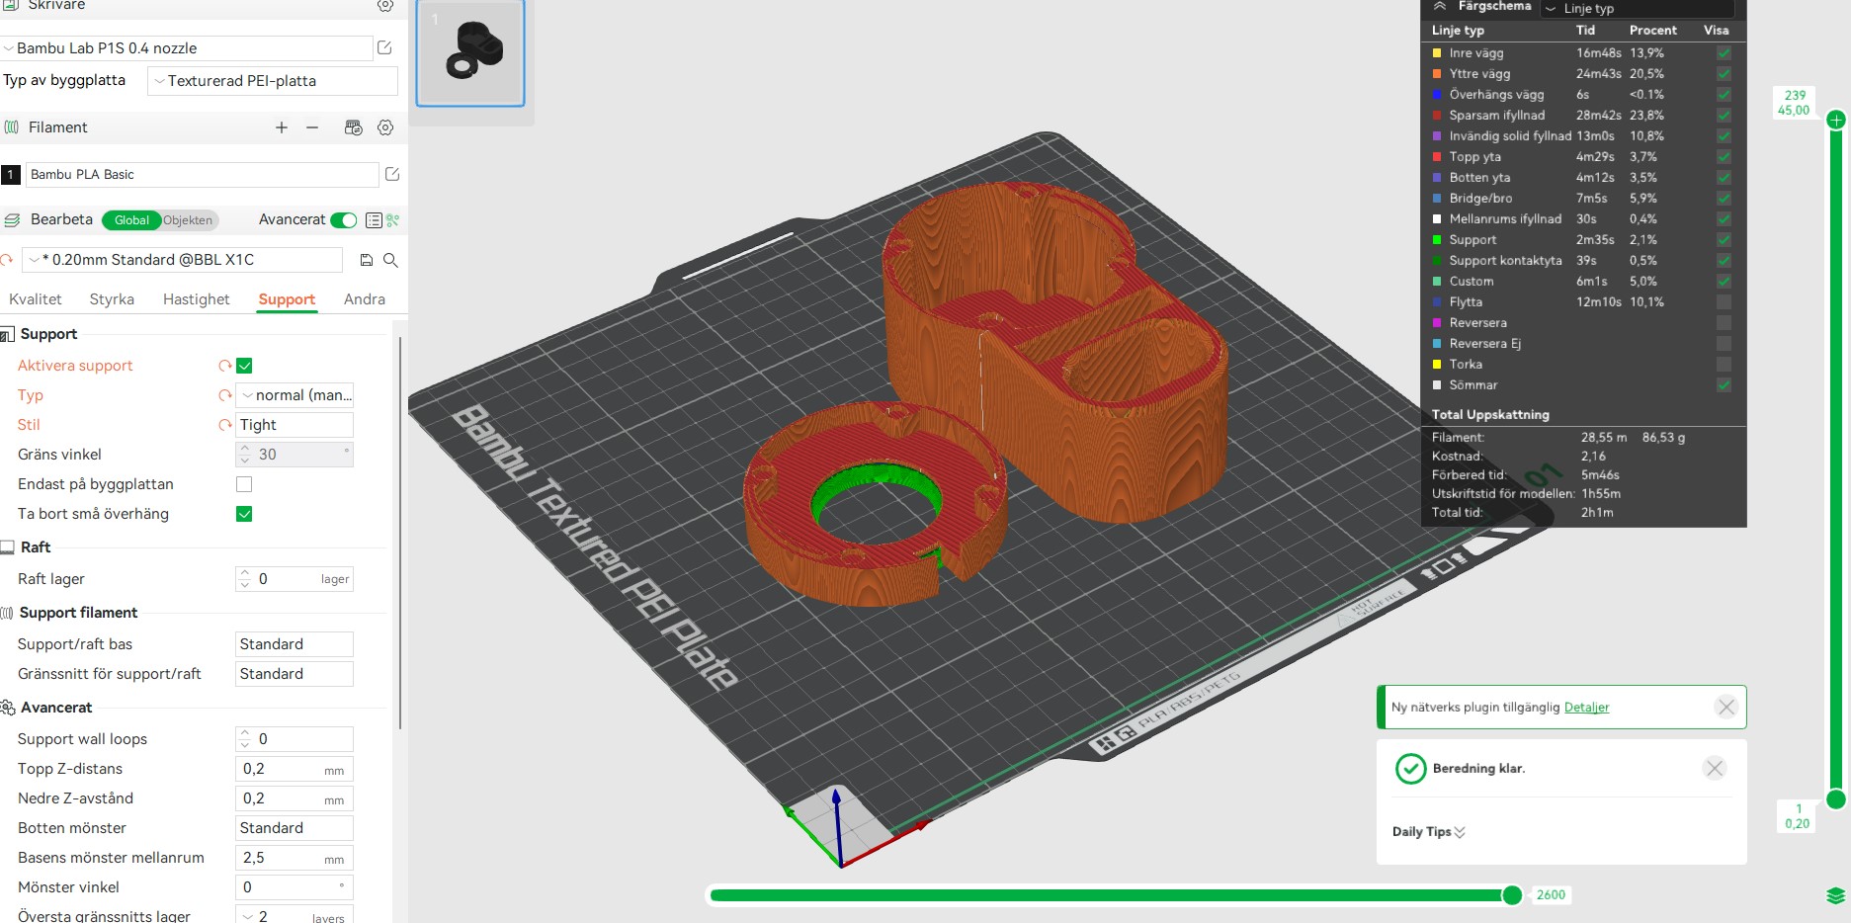Open the compare presets icon

[x=393, y=220]
